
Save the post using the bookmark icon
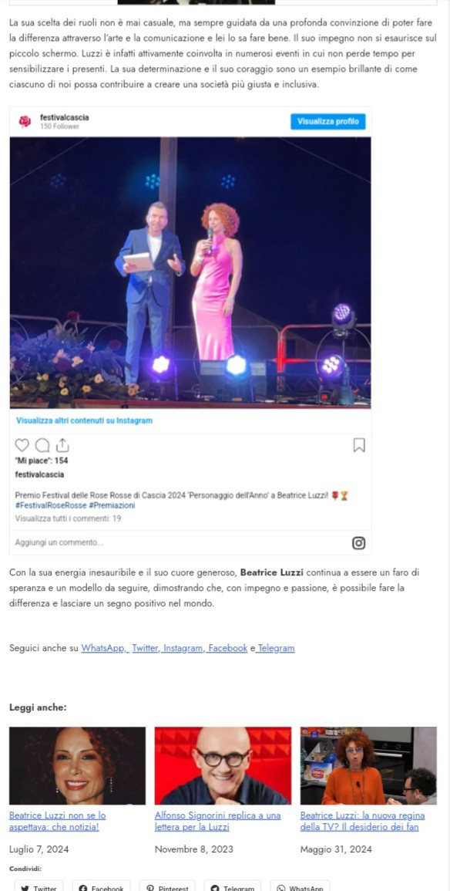(x=359, y=445)
